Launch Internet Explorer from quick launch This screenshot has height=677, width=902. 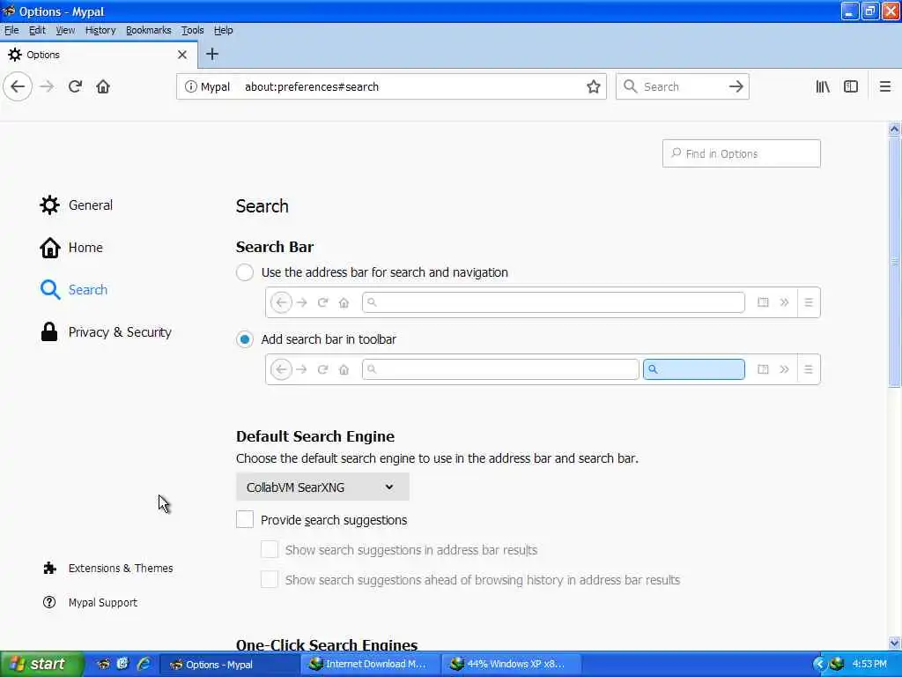coord(144,664)
